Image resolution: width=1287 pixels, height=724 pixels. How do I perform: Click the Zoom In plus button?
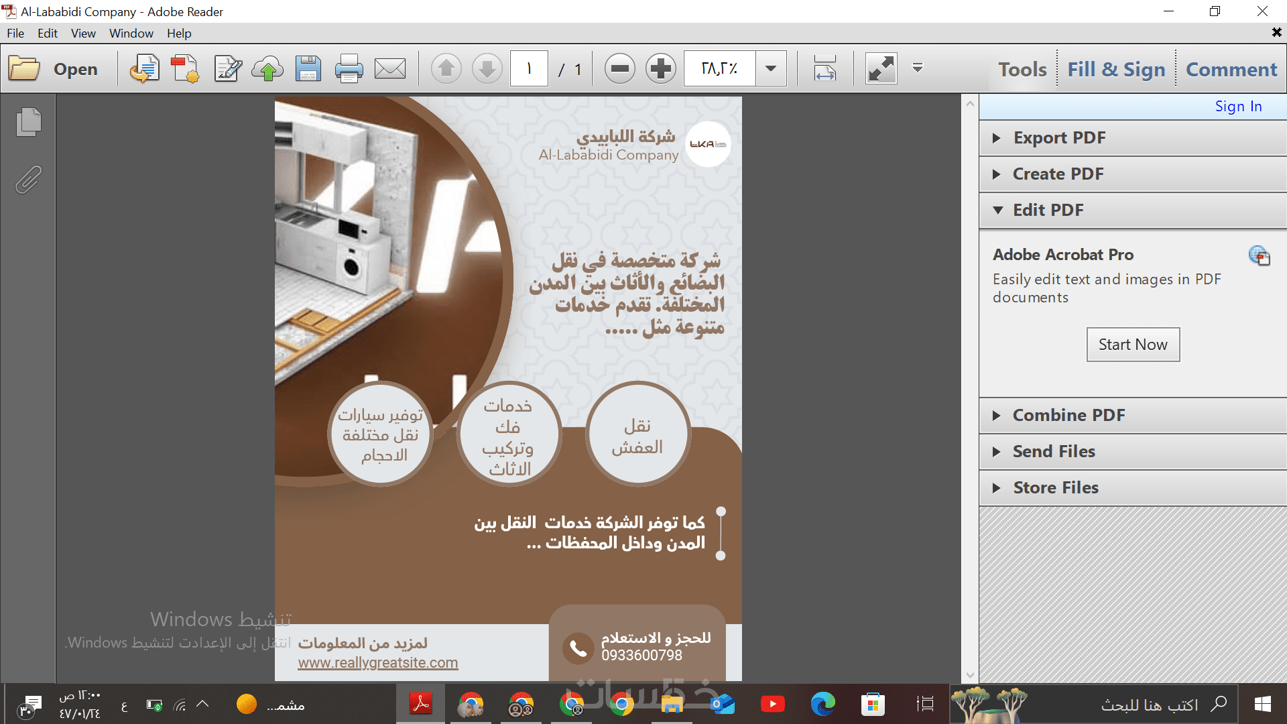(660, 69)
